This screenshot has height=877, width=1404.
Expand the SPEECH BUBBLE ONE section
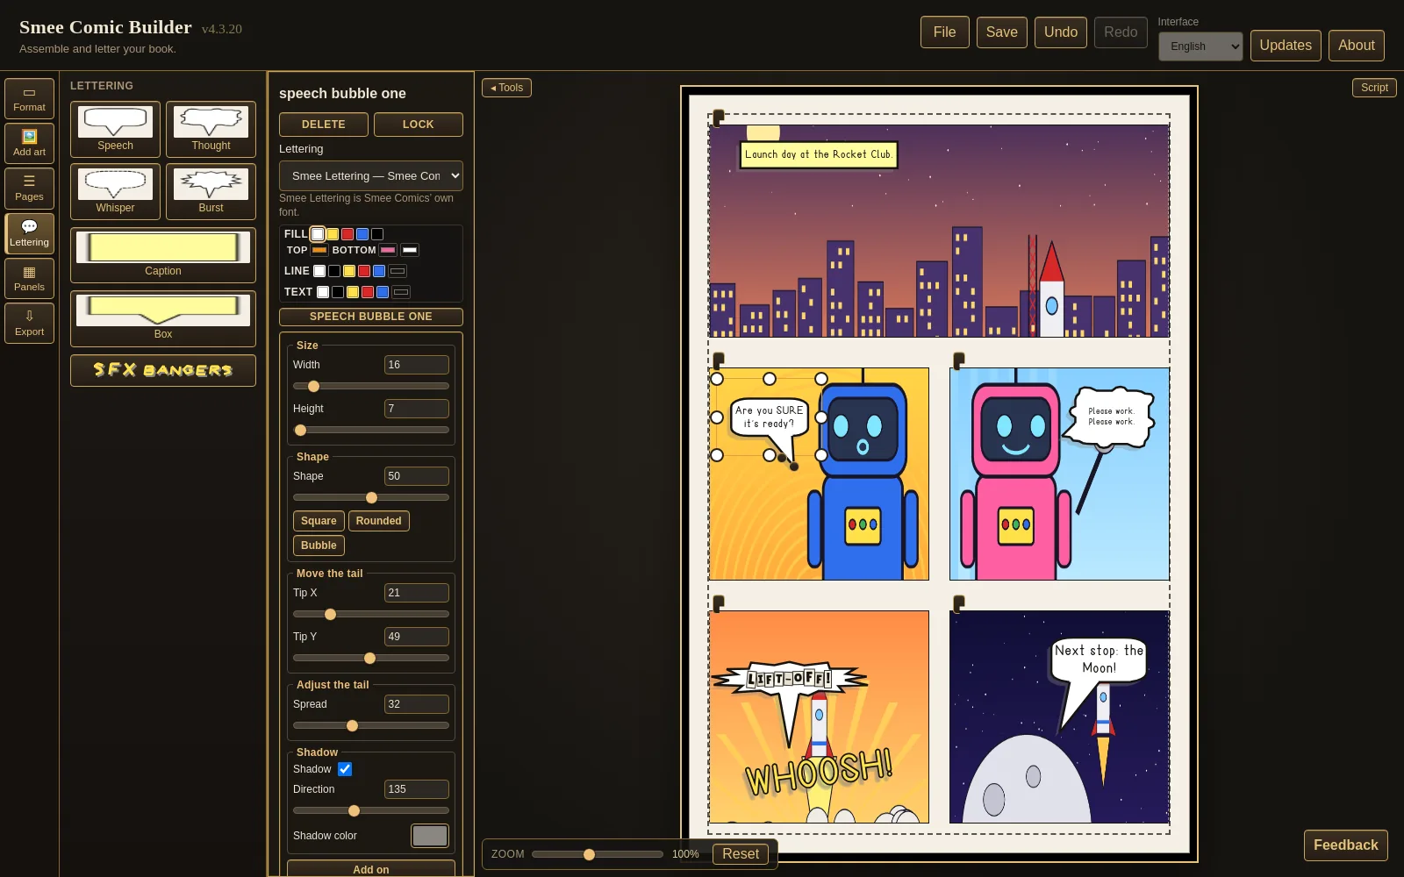point(371,317)
